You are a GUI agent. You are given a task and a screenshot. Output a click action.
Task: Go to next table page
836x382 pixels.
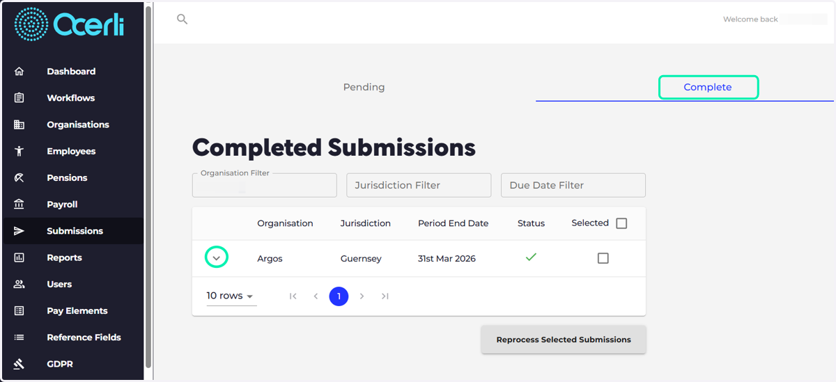pos(362,296)
